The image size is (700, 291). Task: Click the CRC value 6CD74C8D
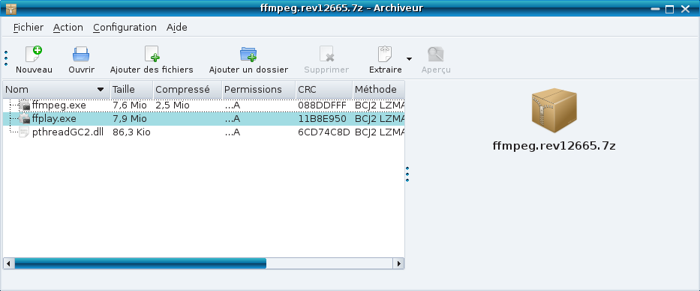(x=323, y=132)
